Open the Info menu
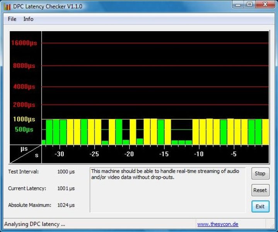The height and width of the screenshot is (232, 278). (28, 19)
